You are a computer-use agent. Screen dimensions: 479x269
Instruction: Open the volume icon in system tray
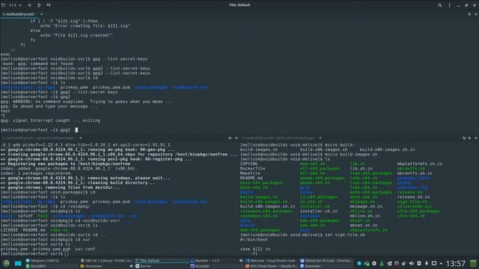(412, 264)
